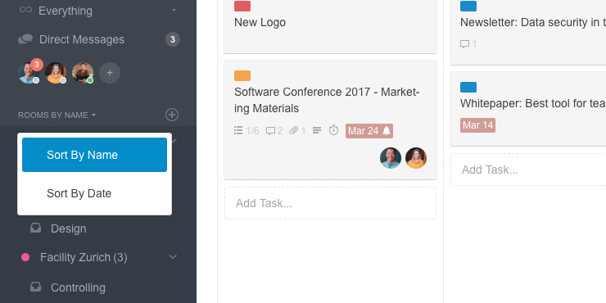Viewport: 606px width, 303px height.
Task: Open the checklist icon showing 1/6
Action: (238, 130)
